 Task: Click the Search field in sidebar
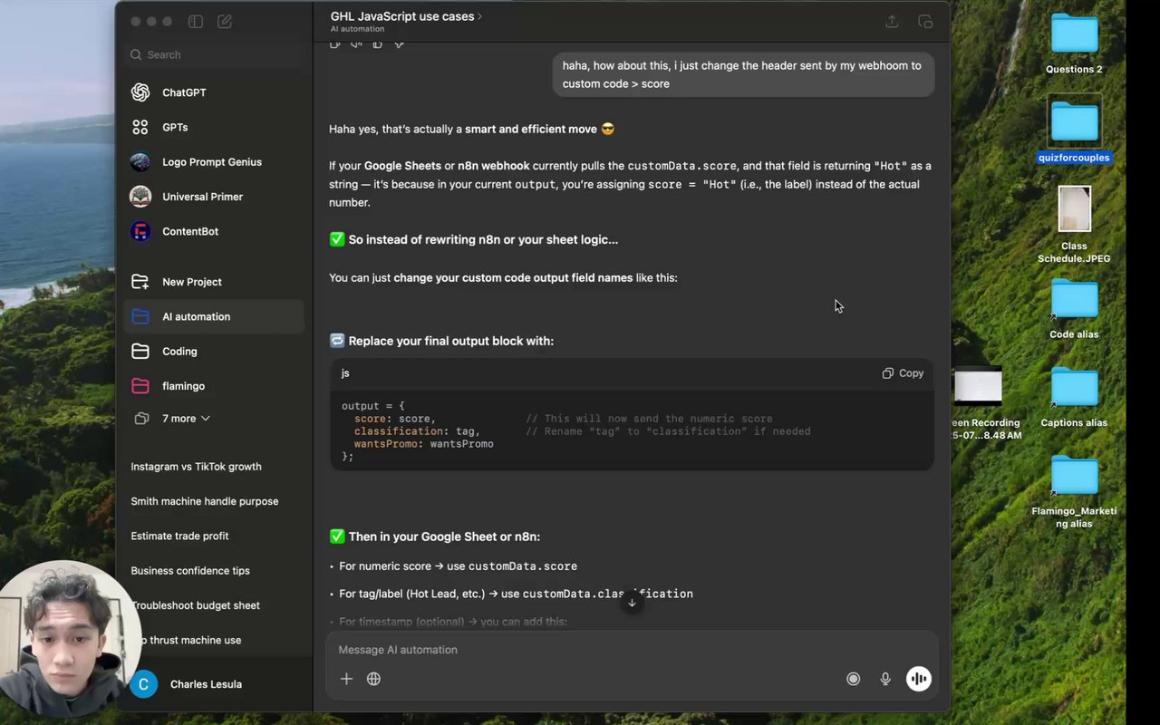[214, 54]
